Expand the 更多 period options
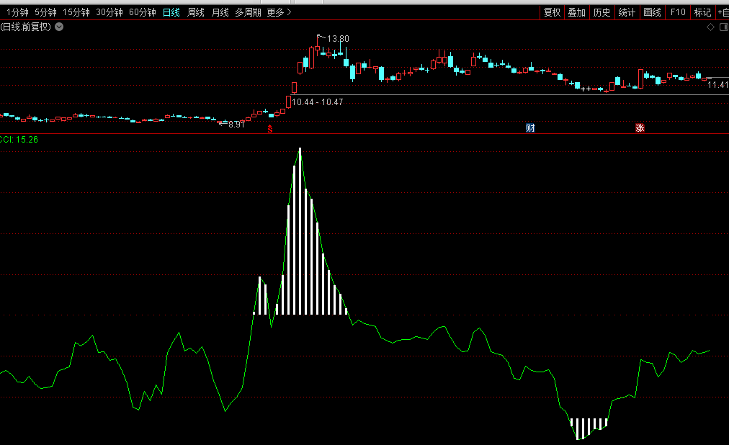This screenshot has height=445, width=729. coord(279,12)
